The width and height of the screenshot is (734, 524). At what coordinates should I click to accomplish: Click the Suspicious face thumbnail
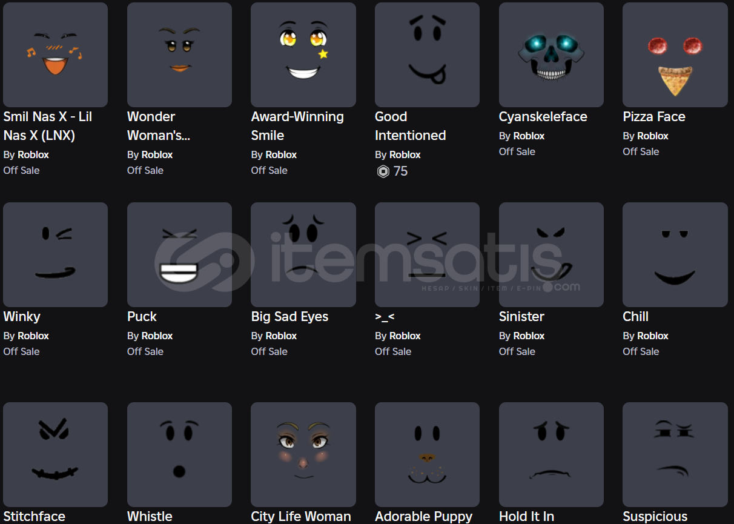[x=675, y=454]
